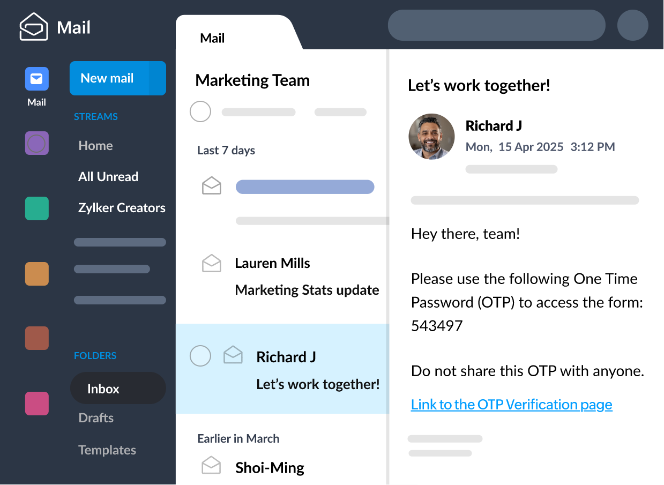Click envelope icon beside Lauren Mills

(211, 263)
